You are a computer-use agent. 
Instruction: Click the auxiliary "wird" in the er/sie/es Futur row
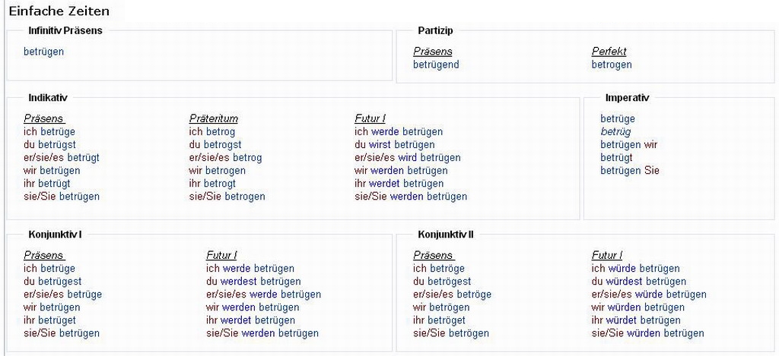pyautogui.click(x=409, y=157)
